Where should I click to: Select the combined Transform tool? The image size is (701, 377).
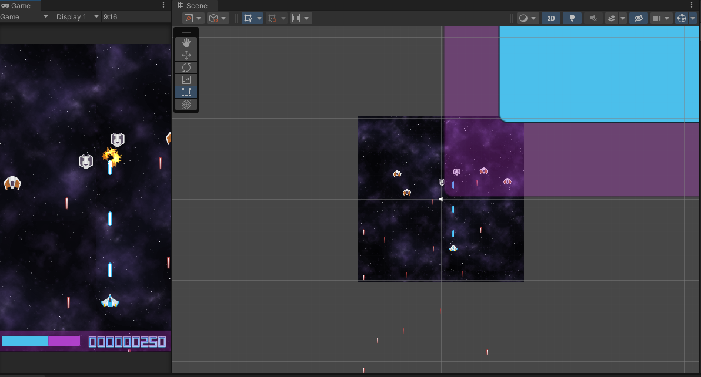click(186, 104)
